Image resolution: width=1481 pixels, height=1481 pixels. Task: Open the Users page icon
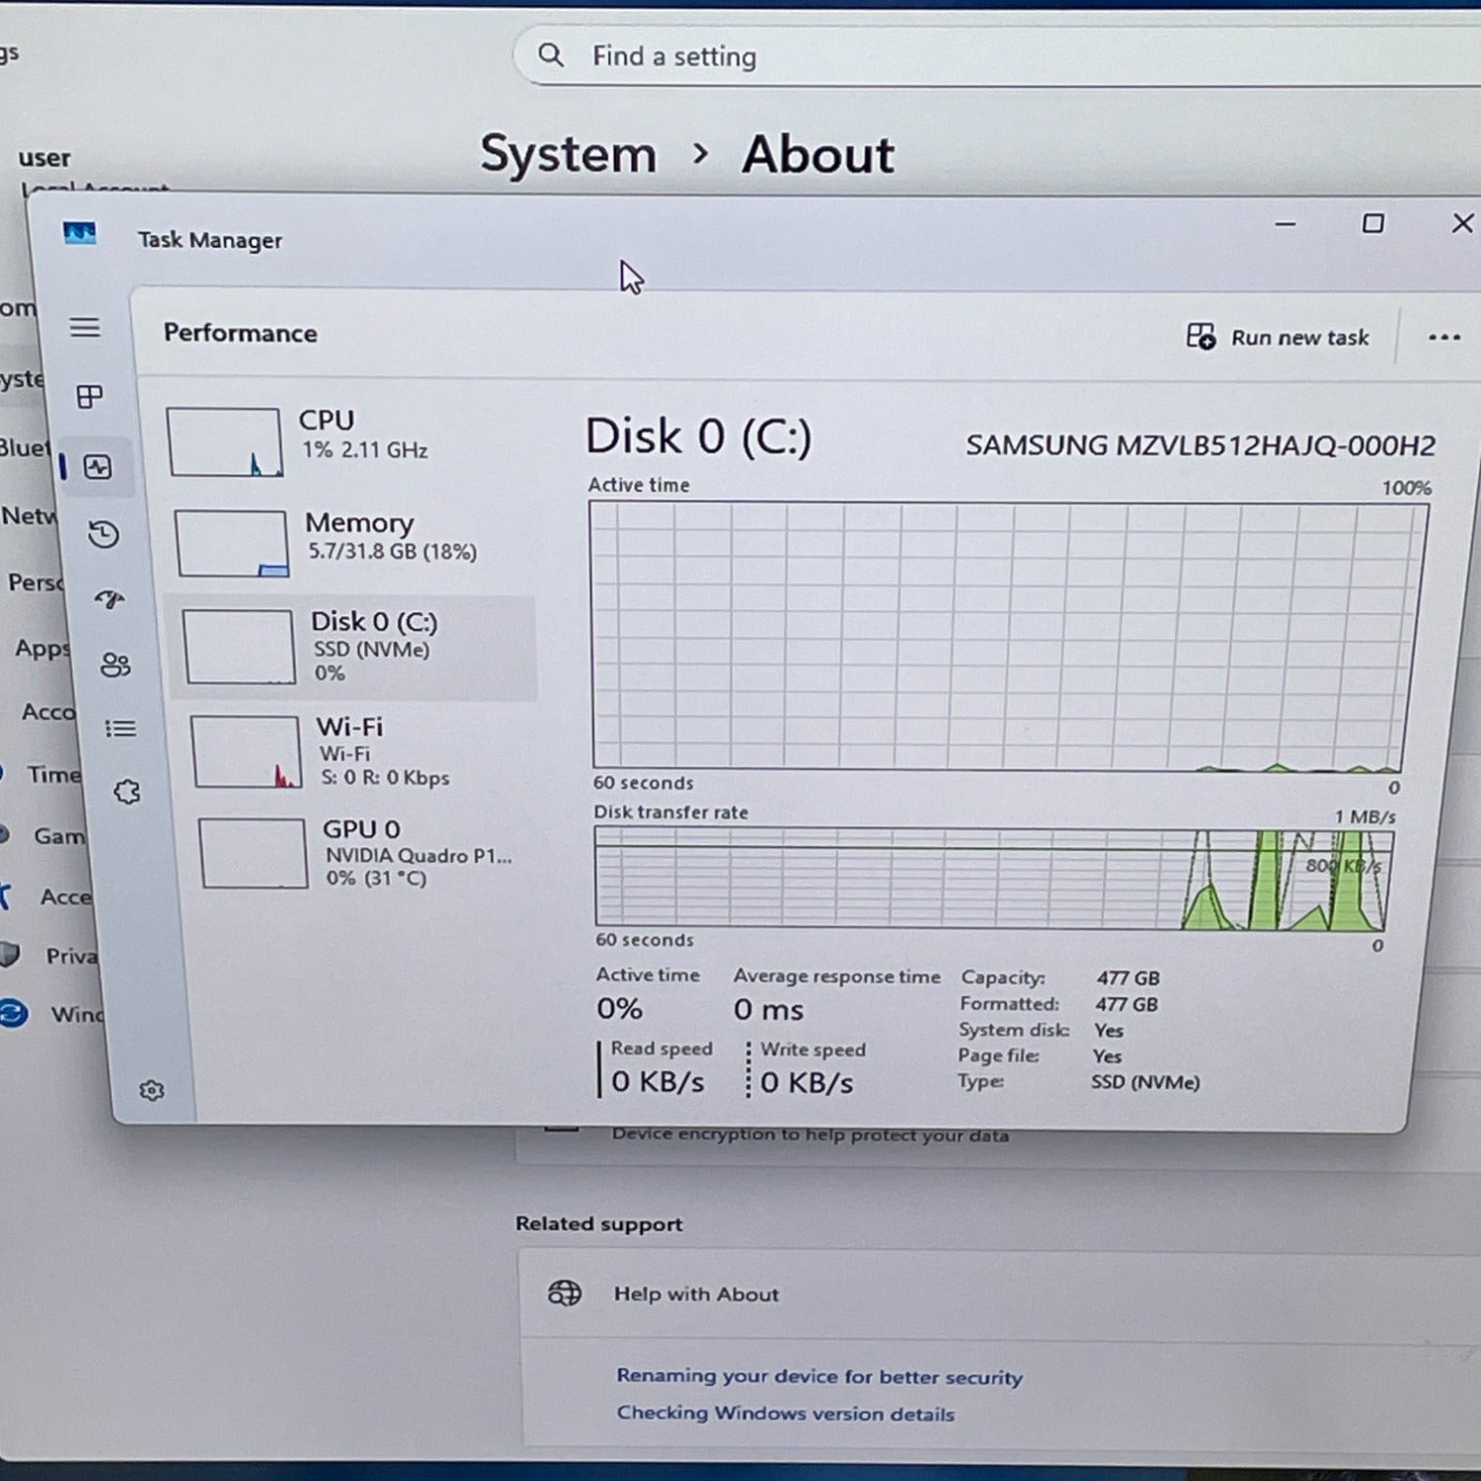tap(115, 664)
